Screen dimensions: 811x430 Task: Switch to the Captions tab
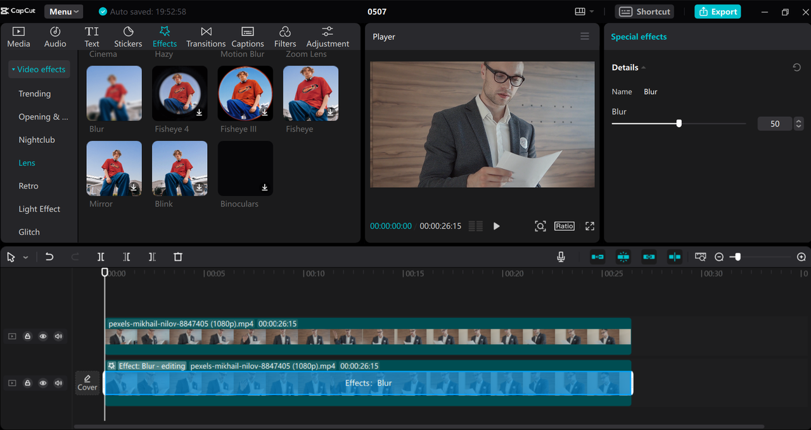[x=248, y=37]
